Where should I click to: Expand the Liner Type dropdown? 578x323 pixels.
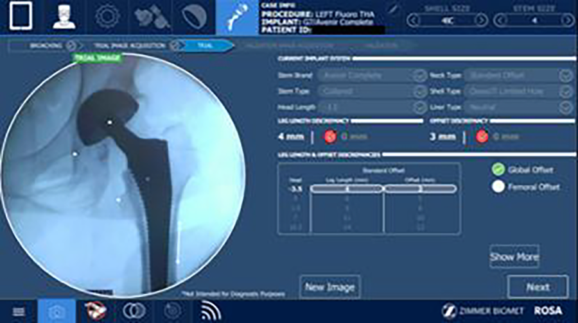[565, 108]
